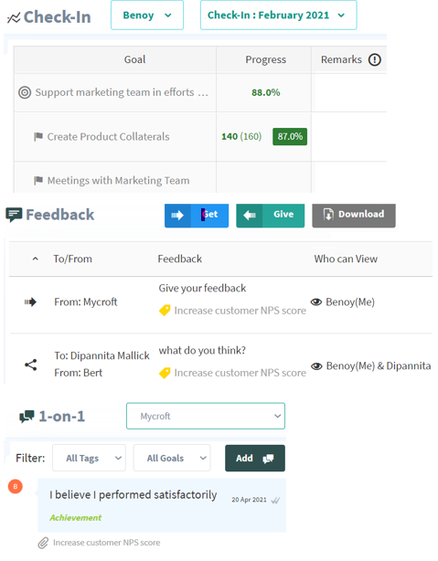The height and width of the screenshot is (561, 438).
Task: Click the flag icon next to Create Product Collaterals
Action: (38, 136)
